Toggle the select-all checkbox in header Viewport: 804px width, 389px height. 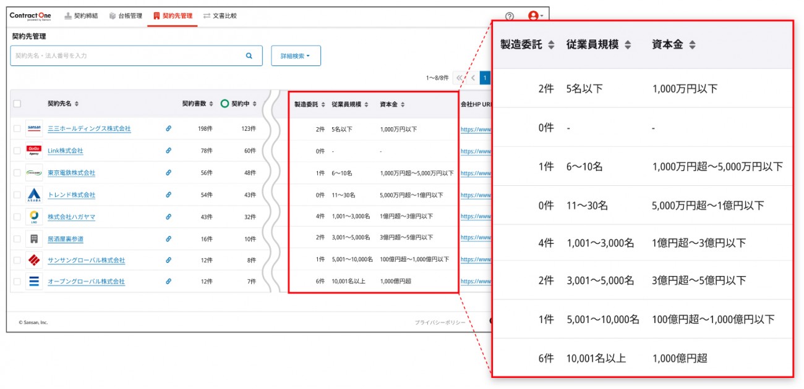(17, 104)
